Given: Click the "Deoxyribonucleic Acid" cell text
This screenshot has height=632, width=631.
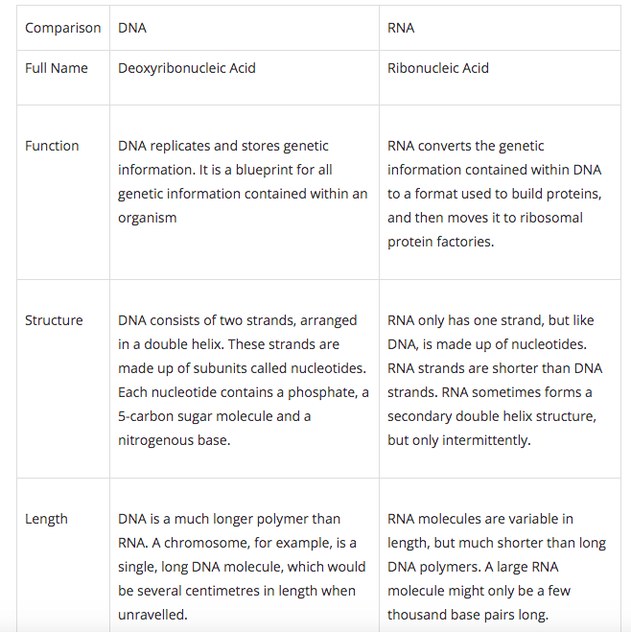Looking at the screenshot, I should 187,68.
